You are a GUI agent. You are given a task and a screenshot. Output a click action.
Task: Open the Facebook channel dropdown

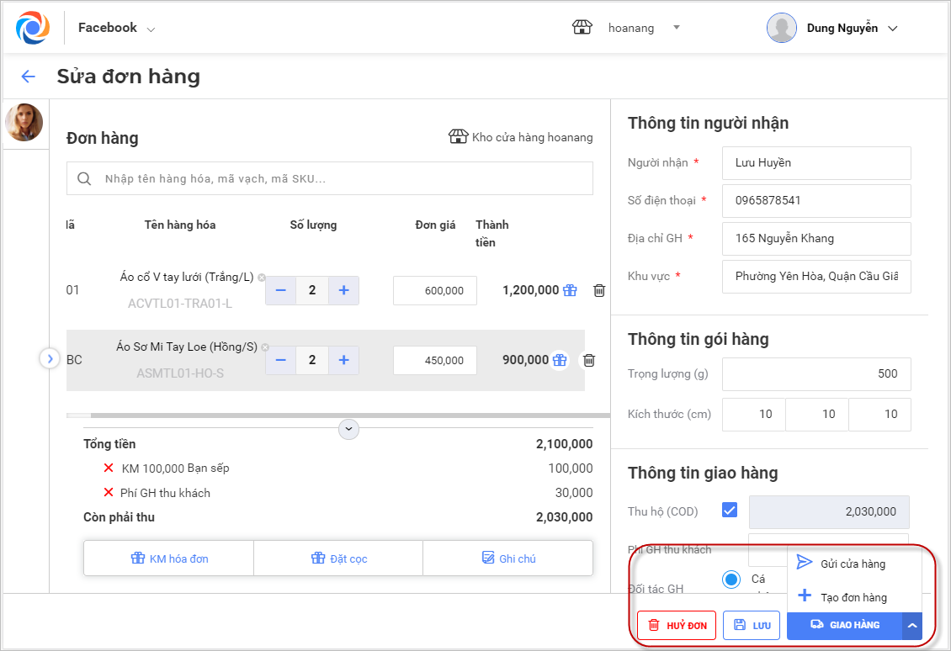click(x=117, y=29)
